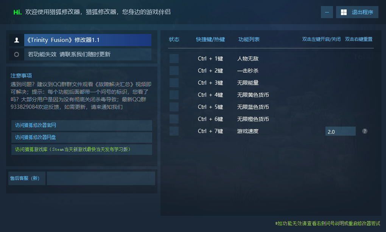Exit the program via 退出程序 text

click(363, 12)
